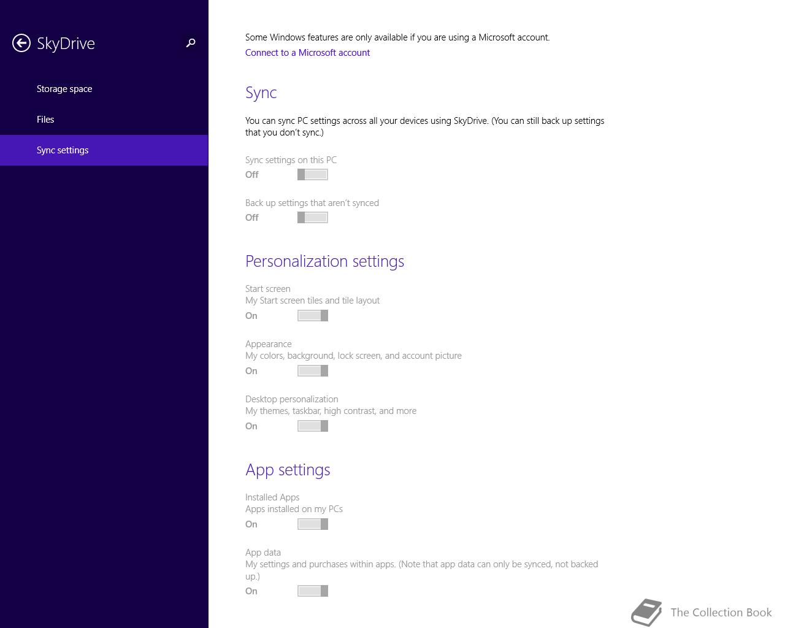Disable Desktop personalization sync toggle
Image resolution: width=785 pixels, height=628 pixels.
pos(313,426)
